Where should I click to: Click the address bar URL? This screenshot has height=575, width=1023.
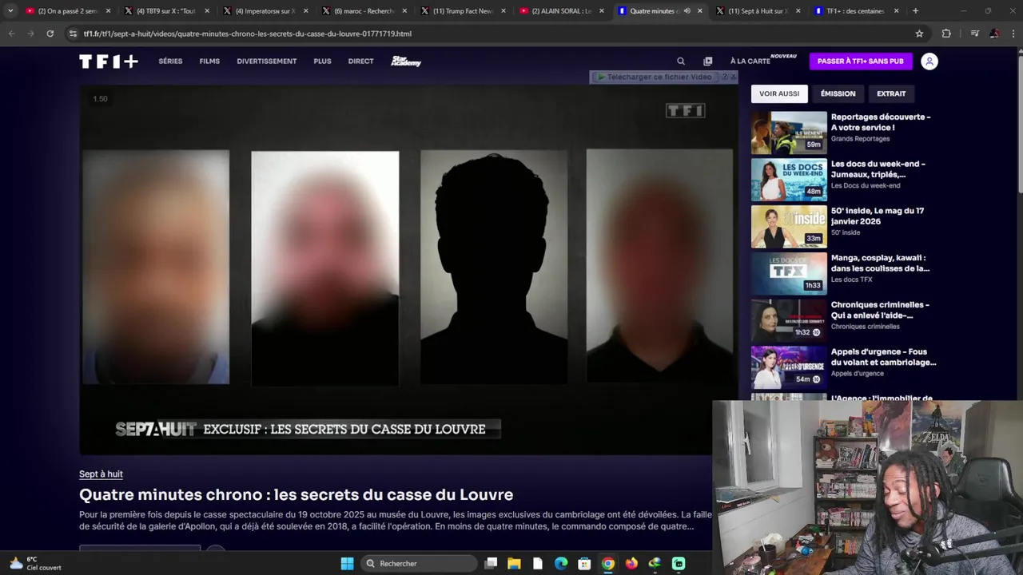tap(247, 34)
